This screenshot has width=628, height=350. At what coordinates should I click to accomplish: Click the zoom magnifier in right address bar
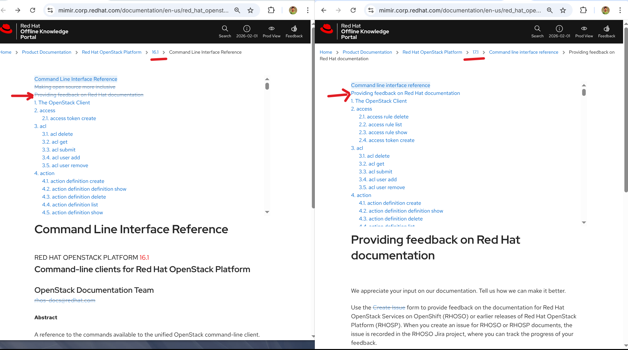550,10
